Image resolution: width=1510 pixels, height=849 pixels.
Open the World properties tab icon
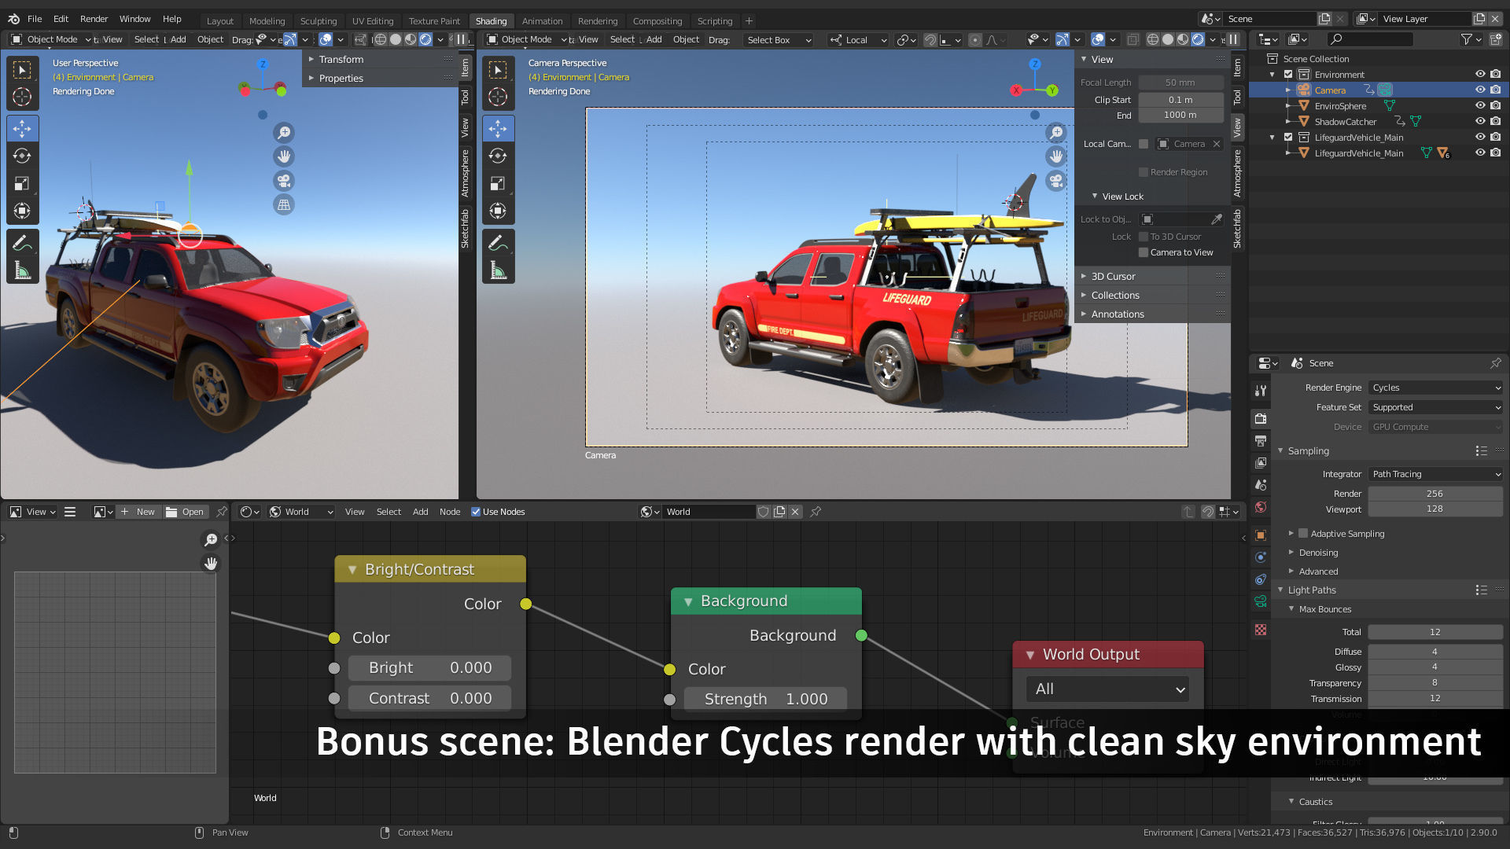(1261, 507)
